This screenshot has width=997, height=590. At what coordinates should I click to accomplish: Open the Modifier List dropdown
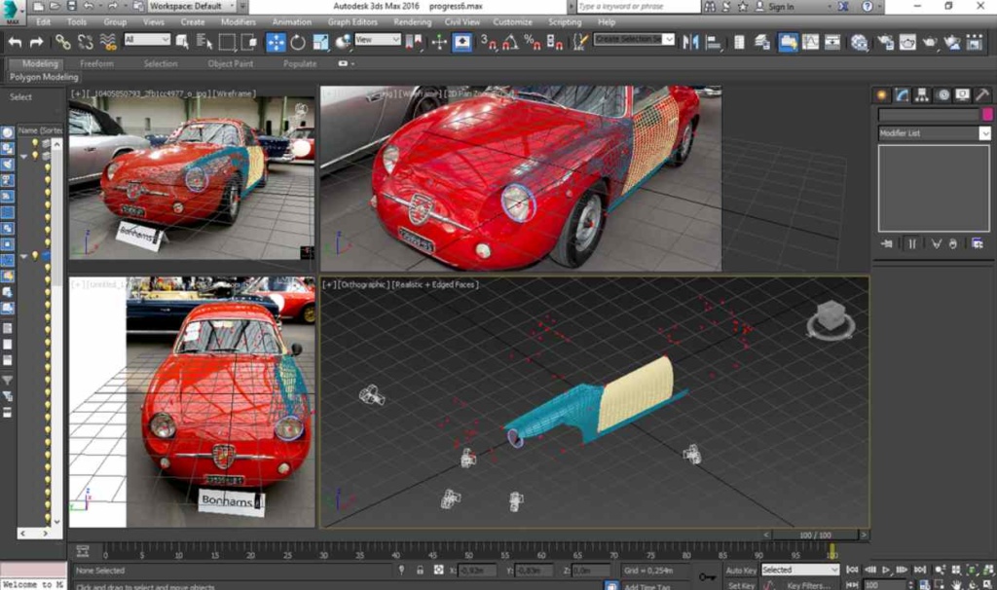(x=933, y=132)
